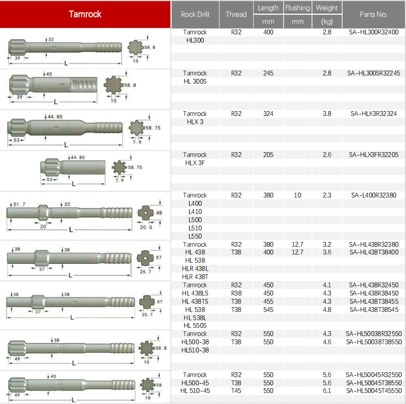The image size is (406, 404).
Task: Click the HL 538L rock drill name
Action: click(195, 318)
